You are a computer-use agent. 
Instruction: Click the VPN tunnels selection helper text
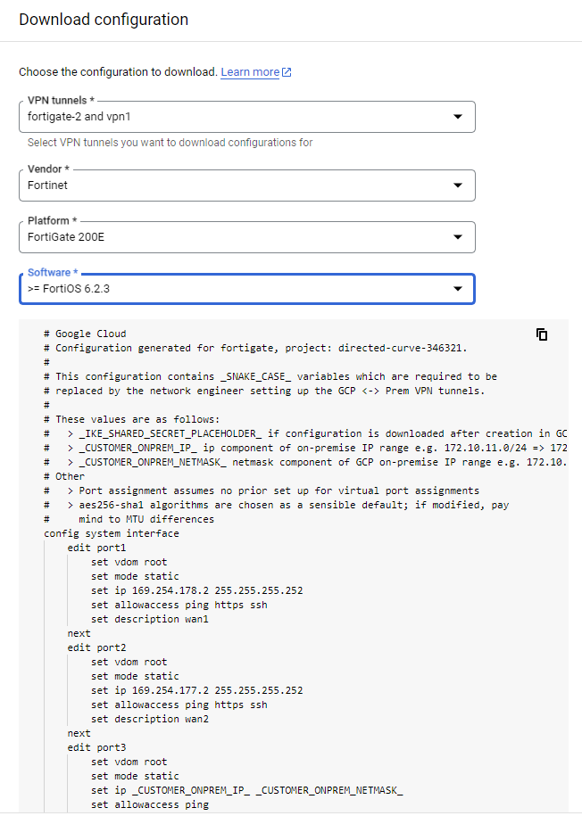[170, 143]
